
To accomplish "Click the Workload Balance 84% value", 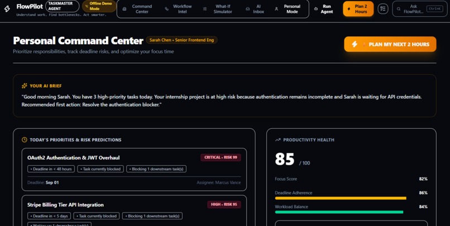I will [x=423, y=206].
